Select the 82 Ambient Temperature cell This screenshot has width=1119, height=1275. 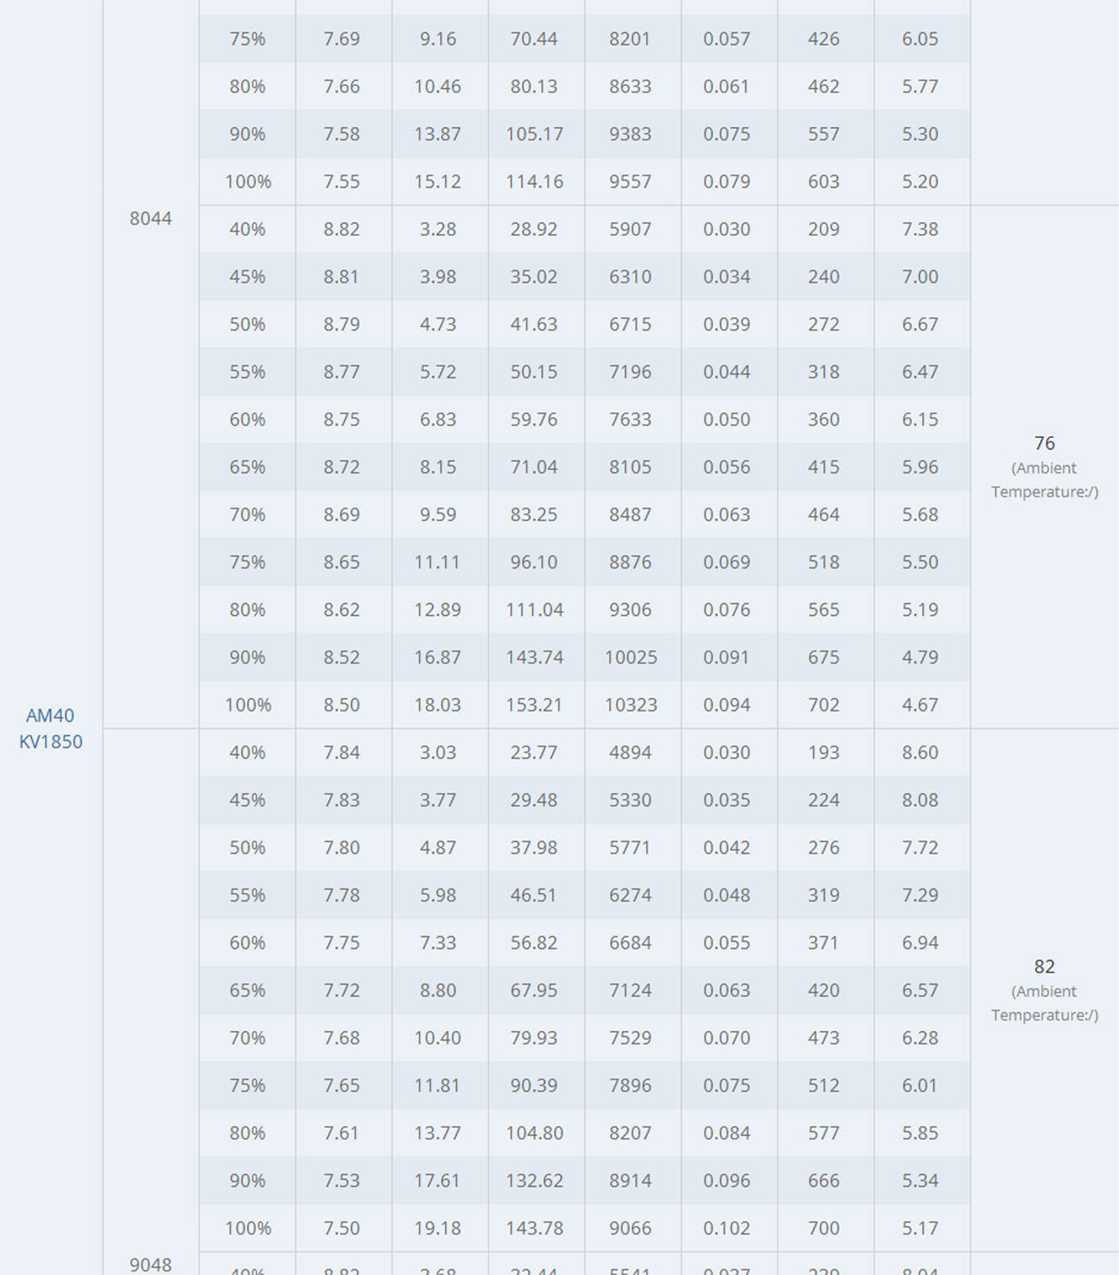point(1044,990)
